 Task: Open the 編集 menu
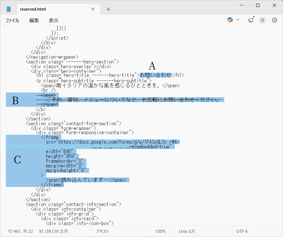pyautogui.click(x=34, y=20)
